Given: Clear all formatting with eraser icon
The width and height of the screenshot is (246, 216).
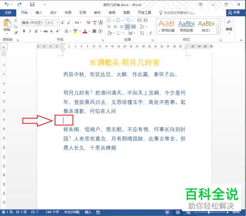Looking at the screenshot, I should (89, 23).
